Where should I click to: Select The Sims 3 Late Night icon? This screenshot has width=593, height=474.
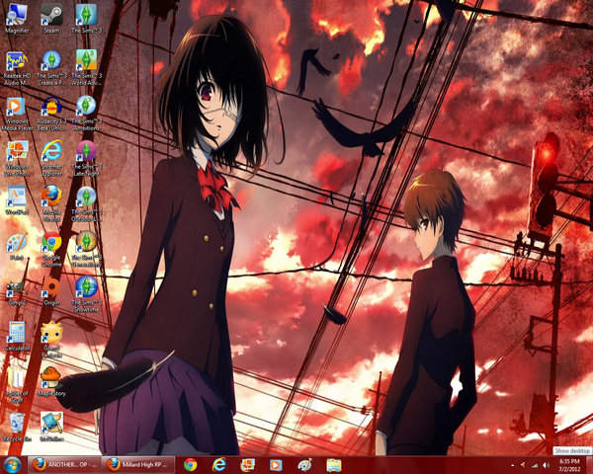[x=86, y=159]
